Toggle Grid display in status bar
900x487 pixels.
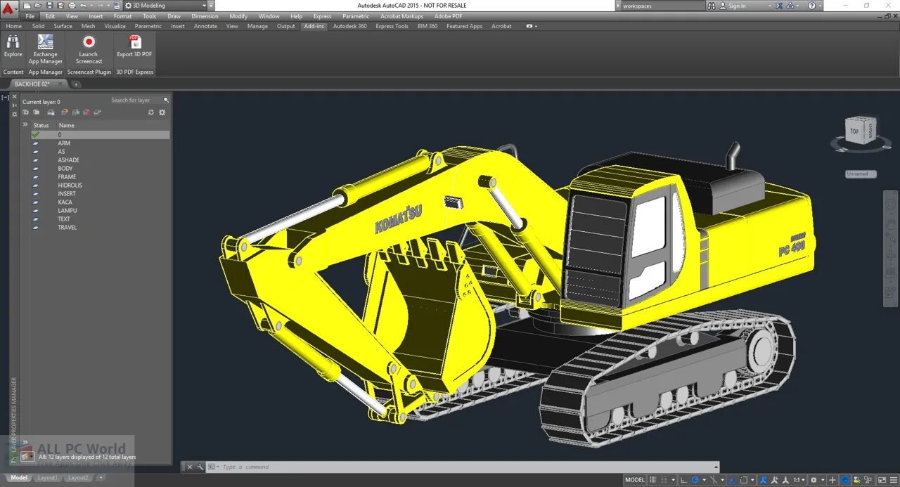tap(652, 480)
